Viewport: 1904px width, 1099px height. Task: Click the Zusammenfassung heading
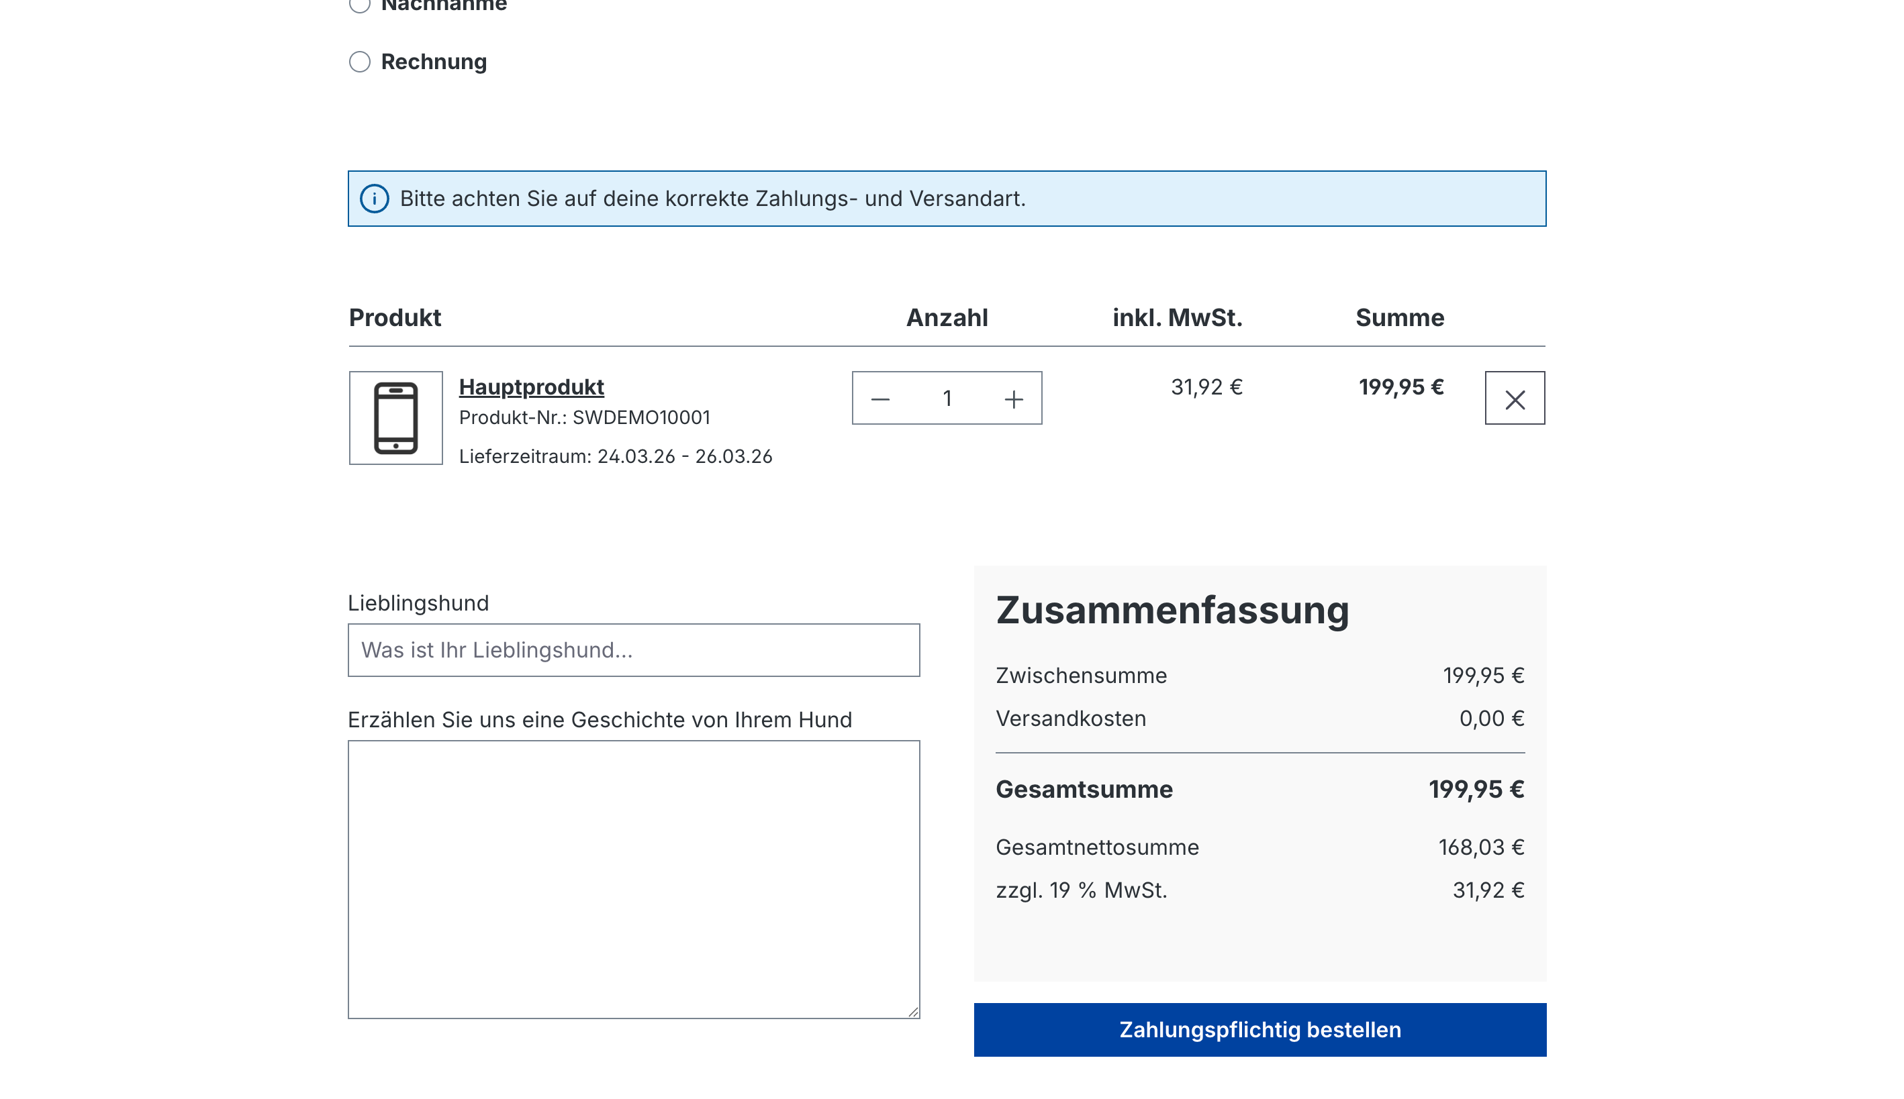click(x=1172, y=610)
